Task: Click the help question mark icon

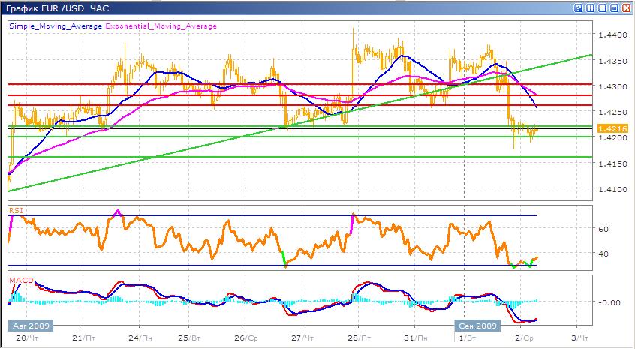Action: pos(577,8)
